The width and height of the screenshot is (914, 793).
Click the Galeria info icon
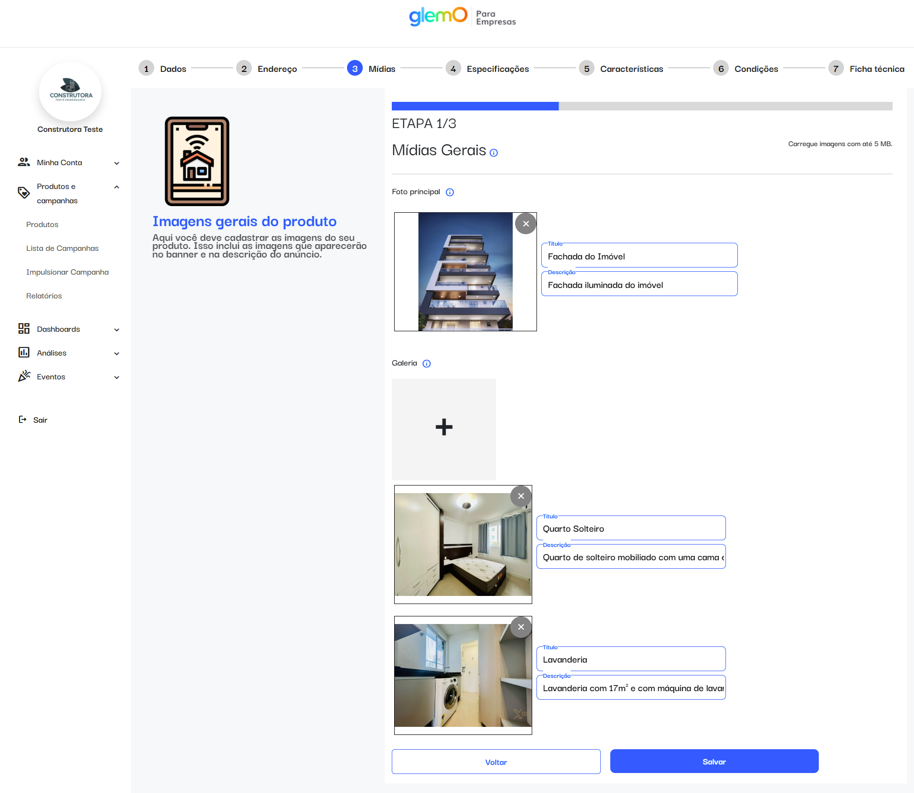427,364
